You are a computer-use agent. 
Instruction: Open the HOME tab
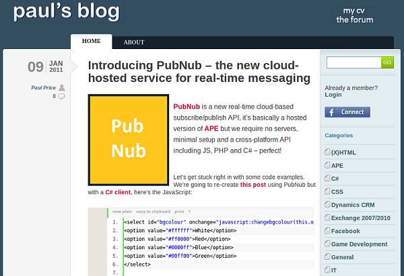(x=91, y=41)
